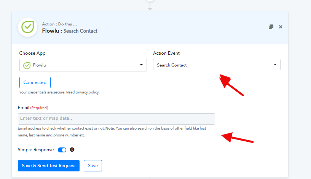Click the connector arrow above the action card

click(x=150, y=8)
